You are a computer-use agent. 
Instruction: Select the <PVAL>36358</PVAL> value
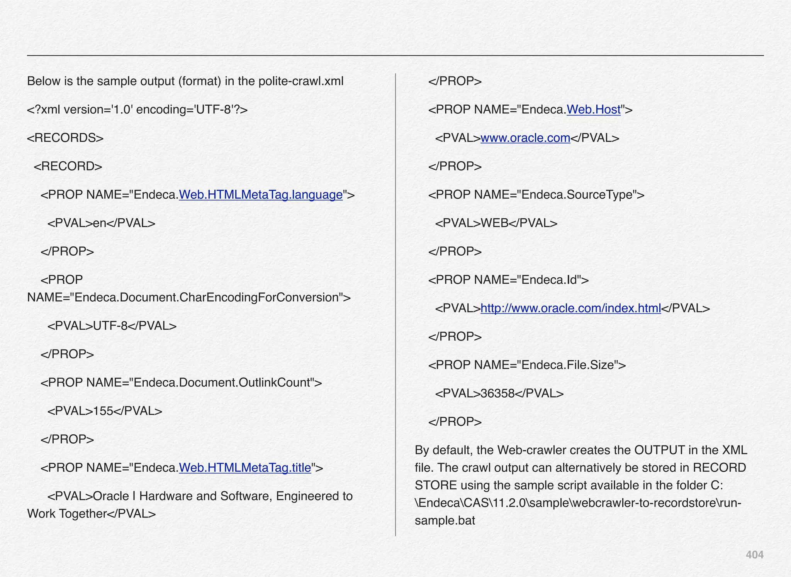(x=499, y=394)
